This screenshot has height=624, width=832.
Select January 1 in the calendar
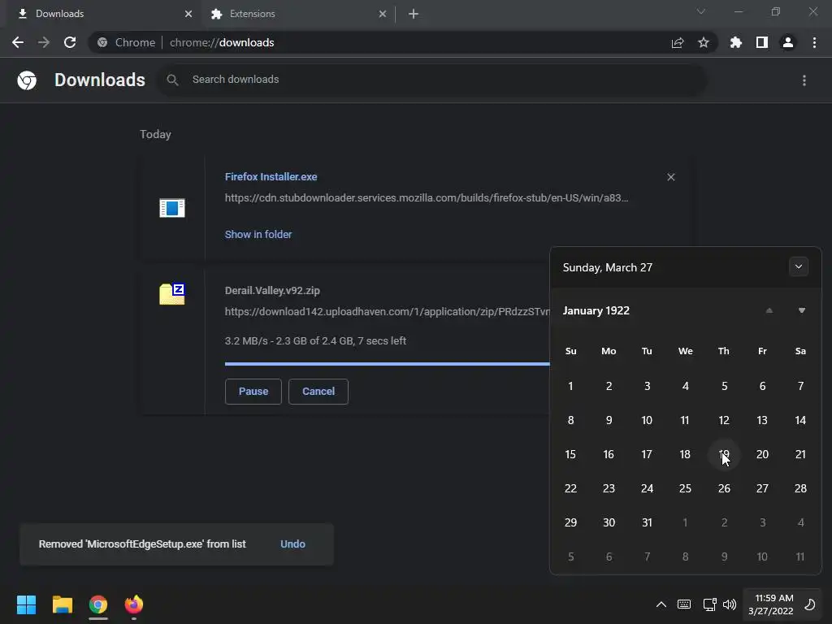pos(570,386)
